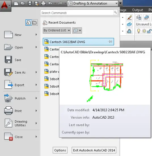Toggle the layer on/off lightbulb icon
Viewport: 152px width, 156px height.
[139, 31]
